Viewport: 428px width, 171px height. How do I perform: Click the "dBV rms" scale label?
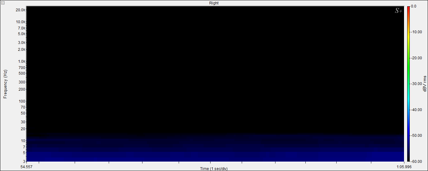pos(425,83)
